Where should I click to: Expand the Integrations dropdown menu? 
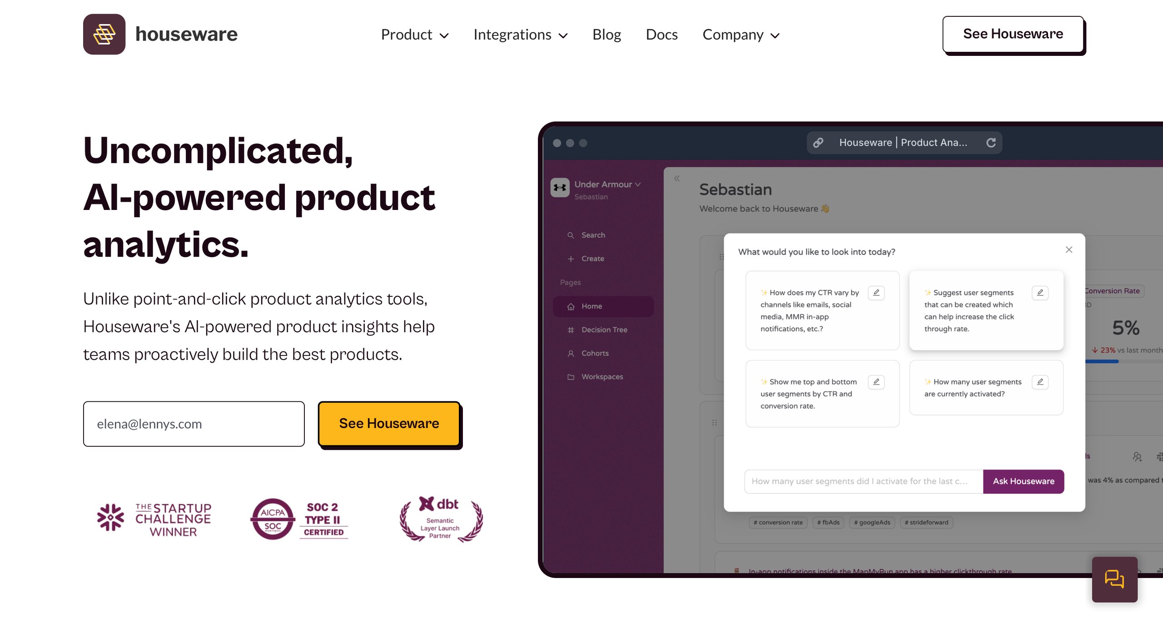click(520, 34)
